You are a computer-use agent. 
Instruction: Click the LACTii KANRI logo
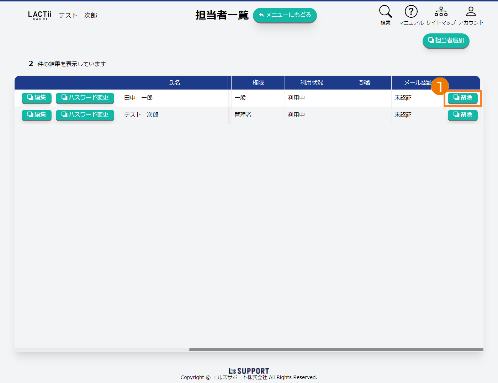click(40, 15)
